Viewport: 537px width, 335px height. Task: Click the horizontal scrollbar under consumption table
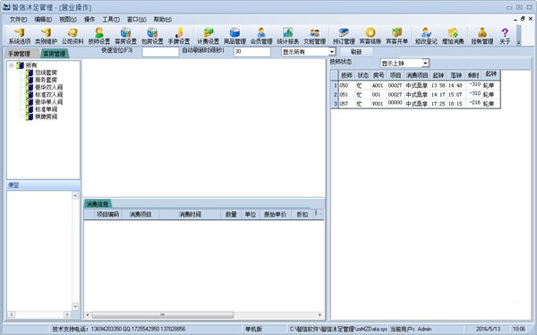point(162,314)
